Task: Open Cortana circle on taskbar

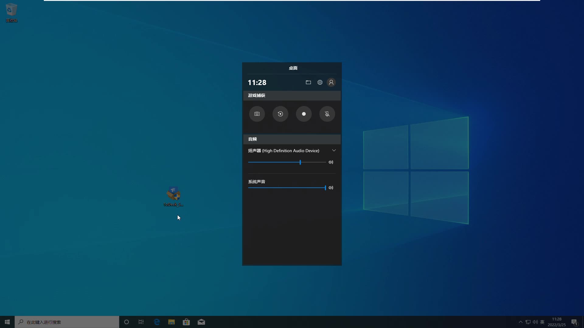Action: [x=127, y=322]
